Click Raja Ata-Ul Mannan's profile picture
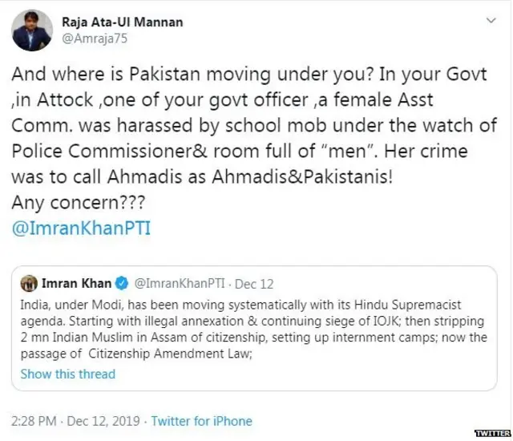The image size is (513, 441). click(x=30, y=30)
